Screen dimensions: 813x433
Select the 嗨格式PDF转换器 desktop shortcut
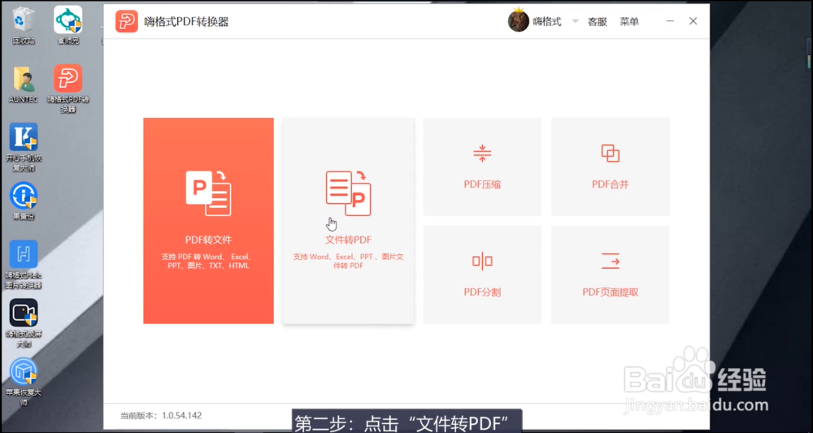pyautogui.click(x=68, y=89)
